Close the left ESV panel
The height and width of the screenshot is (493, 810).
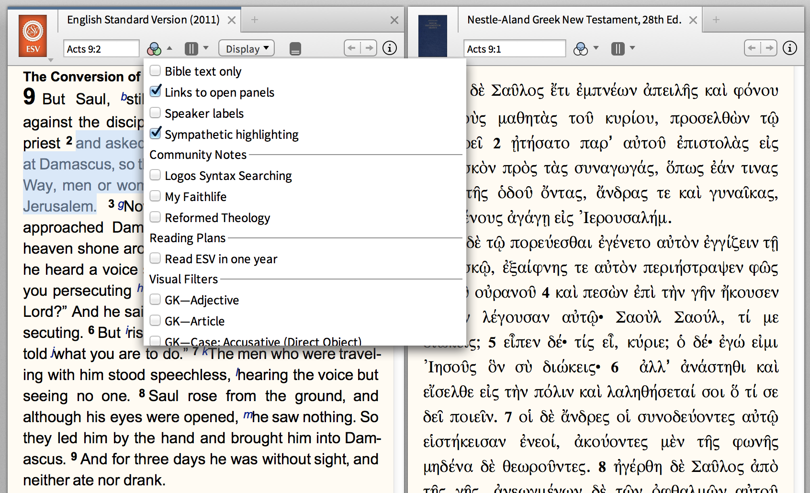coord(394,20)
